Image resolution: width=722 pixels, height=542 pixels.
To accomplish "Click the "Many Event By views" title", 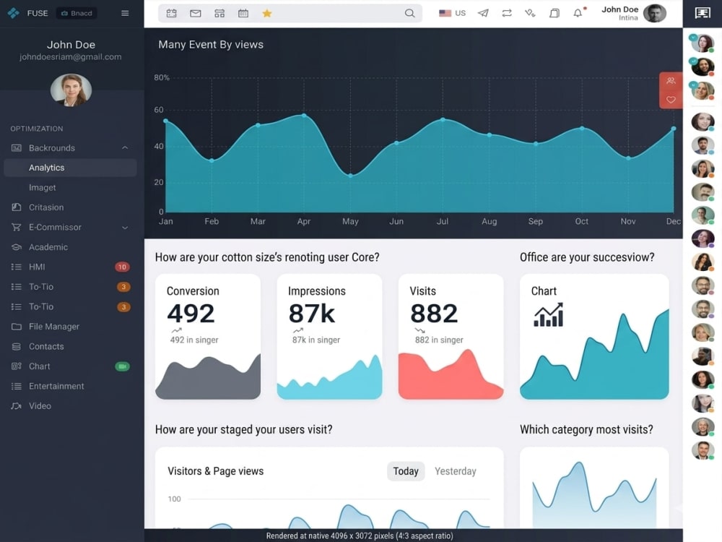I will pos(211,45).
